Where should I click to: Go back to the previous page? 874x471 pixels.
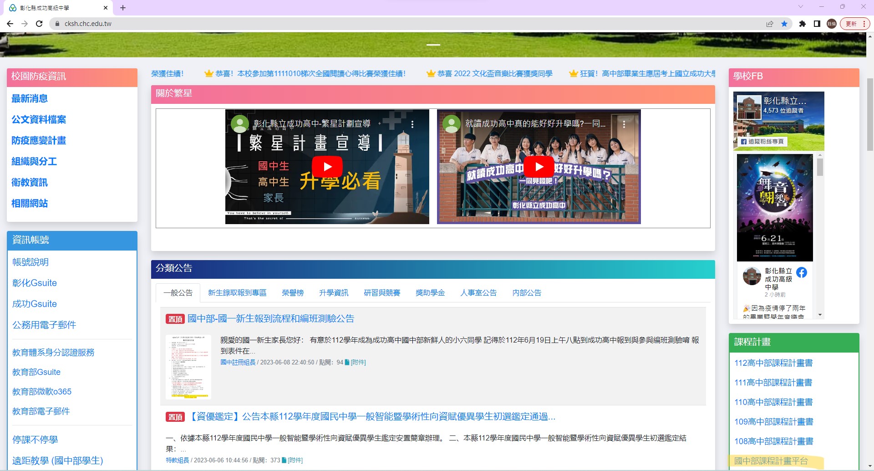click(x=10, y=24)
